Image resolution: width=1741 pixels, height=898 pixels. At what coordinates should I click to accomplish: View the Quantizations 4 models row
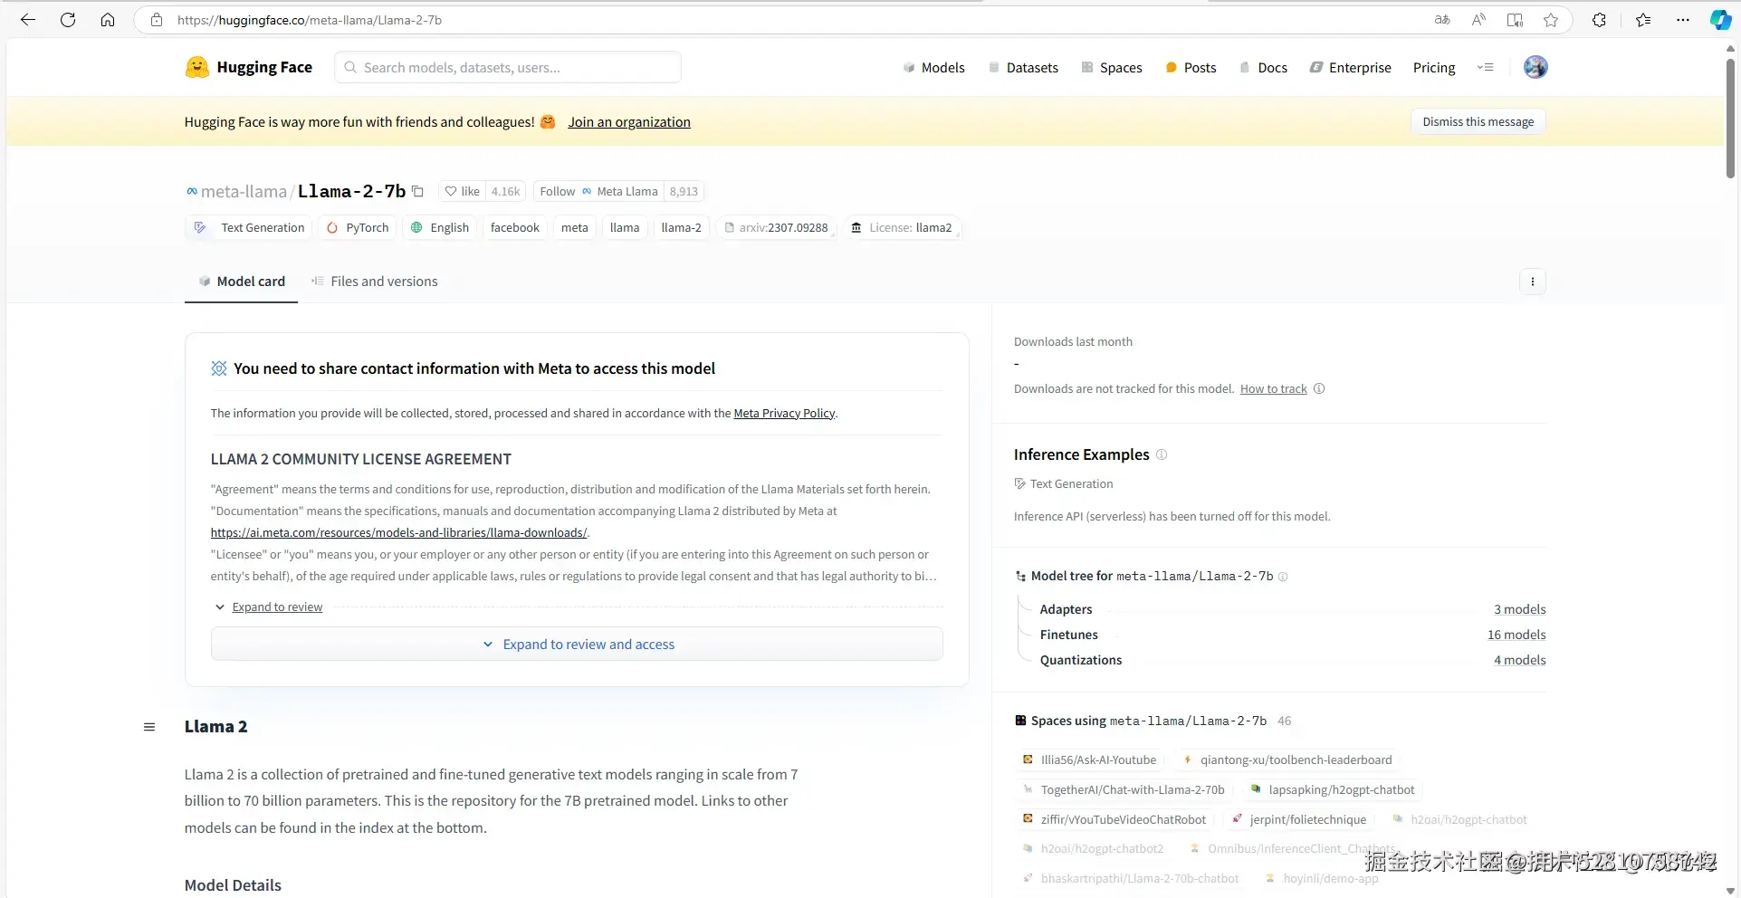click(1293, 661)
